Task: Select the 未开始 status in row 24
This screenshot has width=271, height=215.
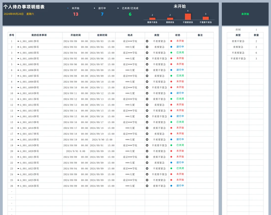Action: (x=180, y=174)
